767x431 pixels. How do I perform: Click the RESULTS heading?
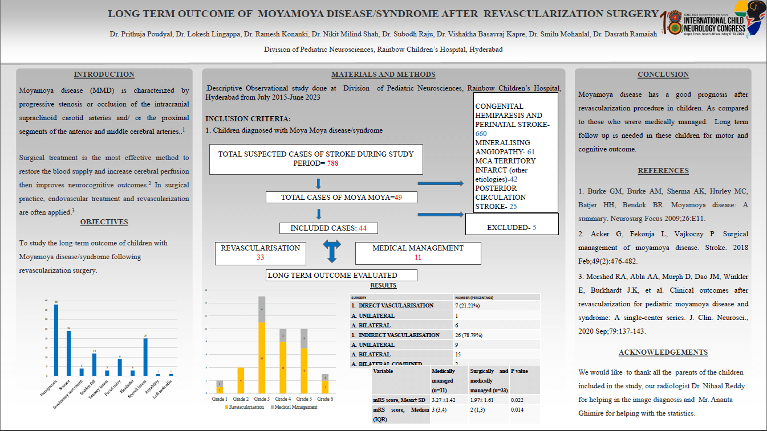383,285
